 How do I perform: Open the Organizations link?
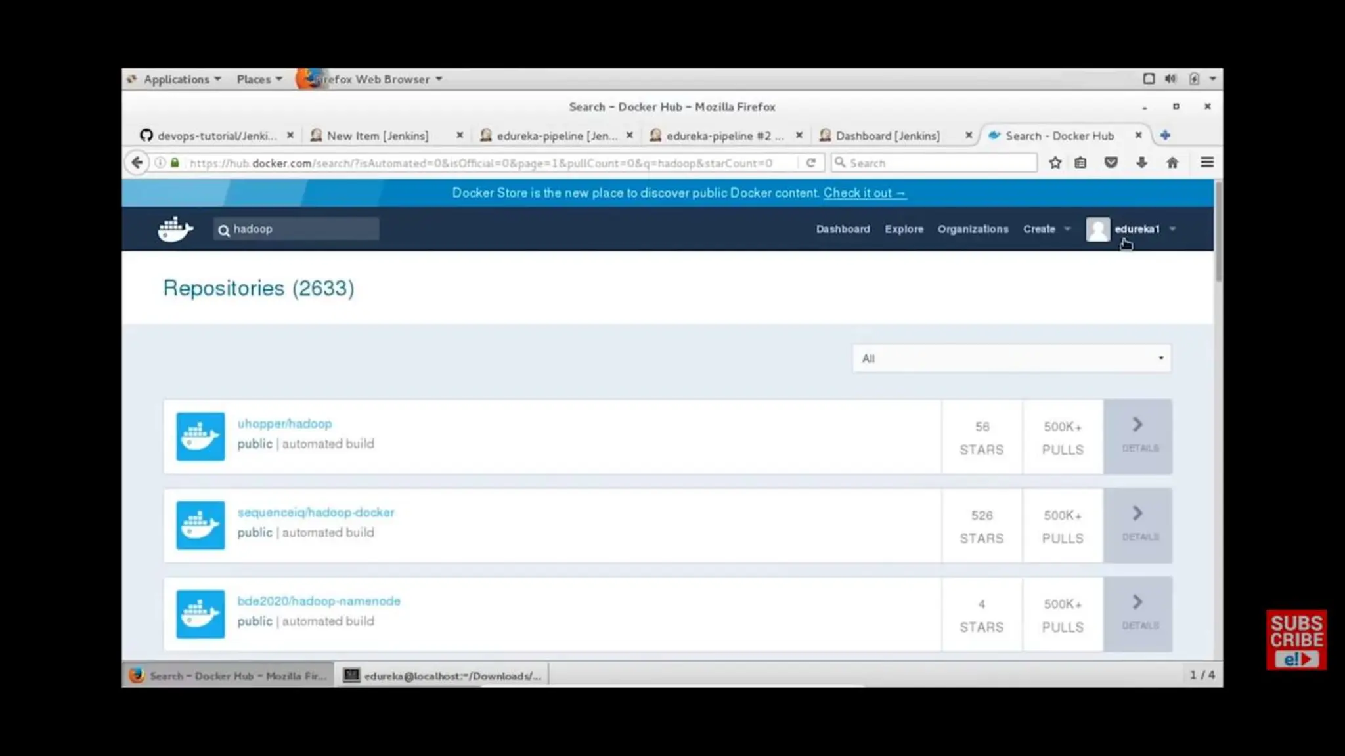[973, 229]
